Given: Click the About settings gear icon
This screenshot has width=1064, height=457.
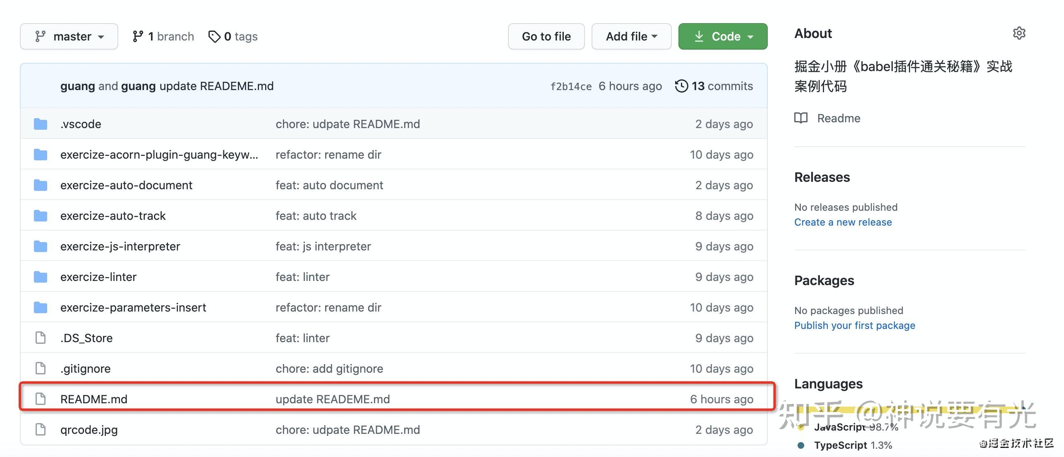Looking at the screenshot, I should tap(1019, 33).
